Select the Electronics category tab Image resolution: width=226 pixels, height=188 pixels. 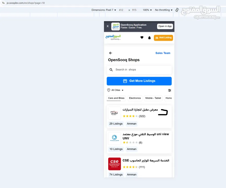[x=135, y=98]
